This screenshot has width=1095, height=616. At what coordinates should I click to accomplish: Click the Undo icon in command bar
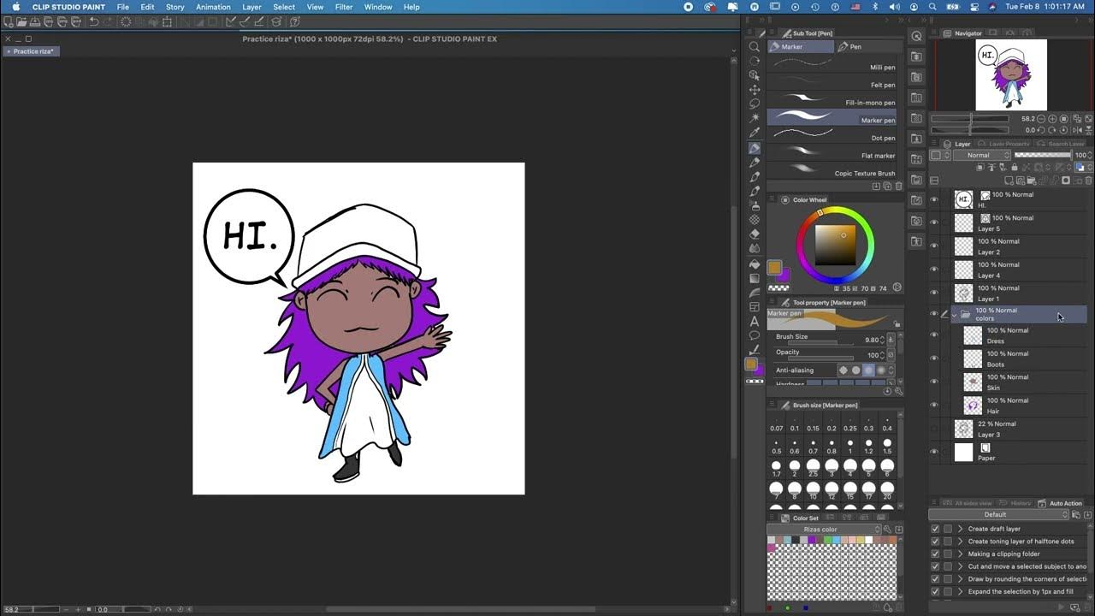tap(93, 21)
